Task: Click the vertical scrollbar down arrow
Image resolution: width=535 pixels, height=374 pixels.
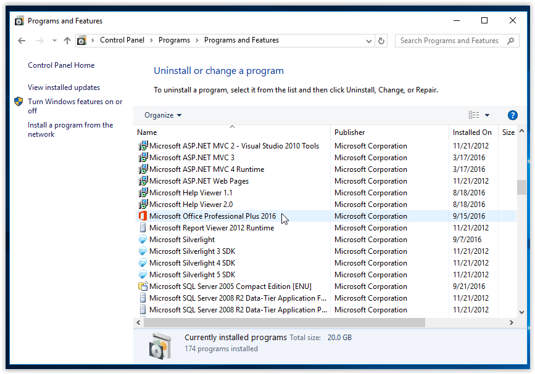Action: (521, 312)
